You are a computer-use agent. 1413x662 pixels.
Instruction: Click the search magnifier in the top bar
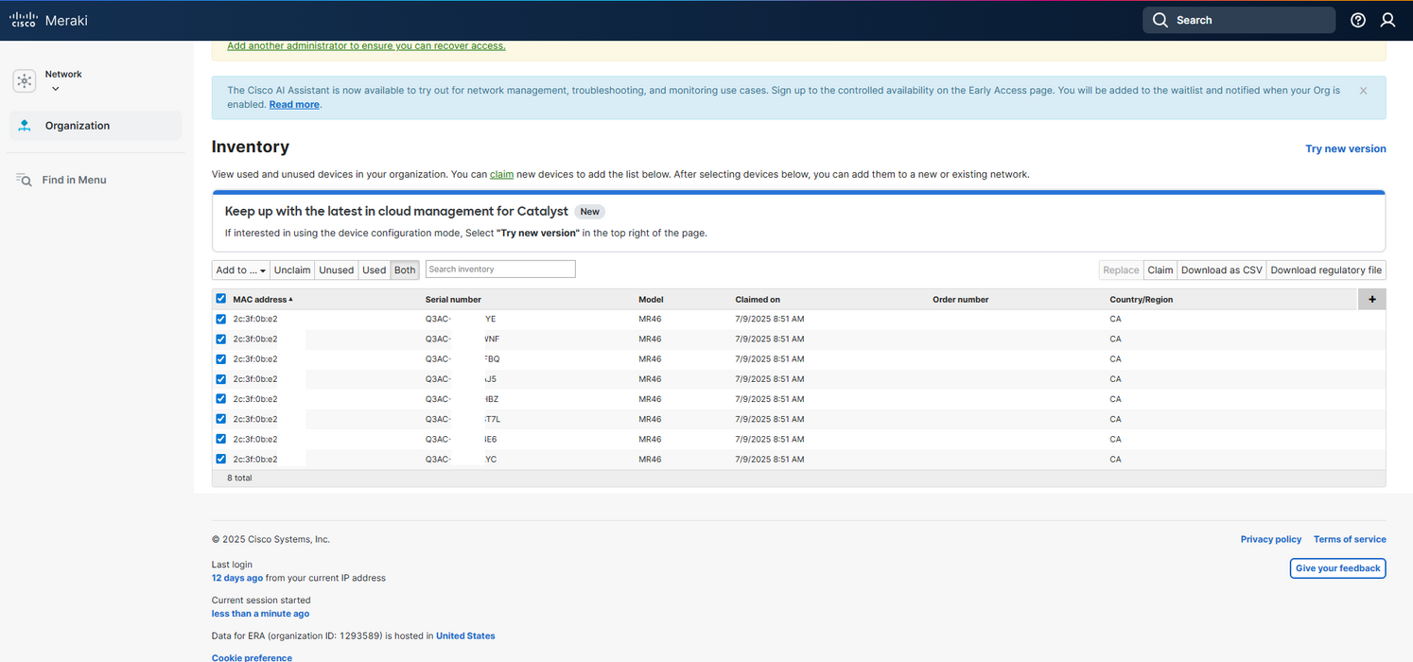[x=1160, y=20]
